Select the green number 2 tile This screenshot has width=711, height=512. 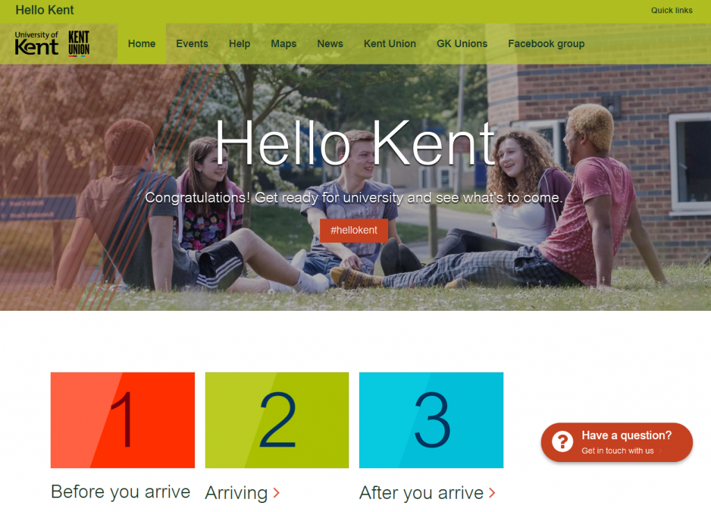coord(277,420)
